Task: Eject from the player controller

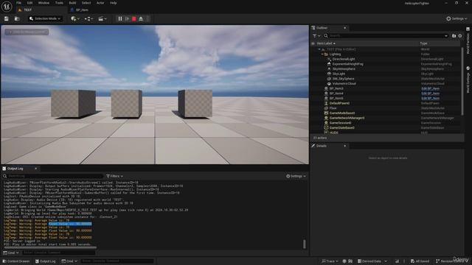Action: [141, 18]
